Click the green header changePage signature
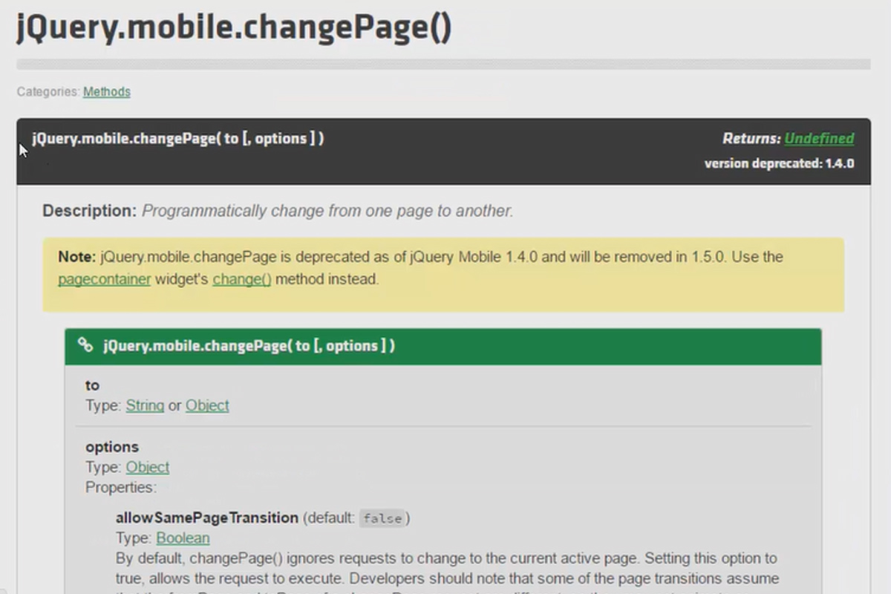 point(249,345)
